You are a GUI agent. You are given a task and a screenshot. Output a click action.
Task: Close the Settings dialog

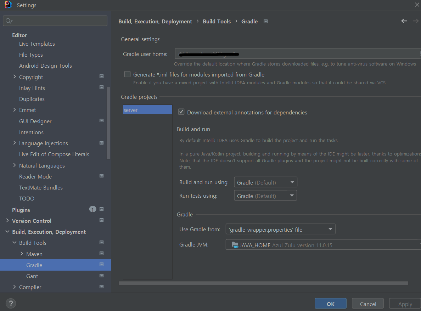(417, 5)
